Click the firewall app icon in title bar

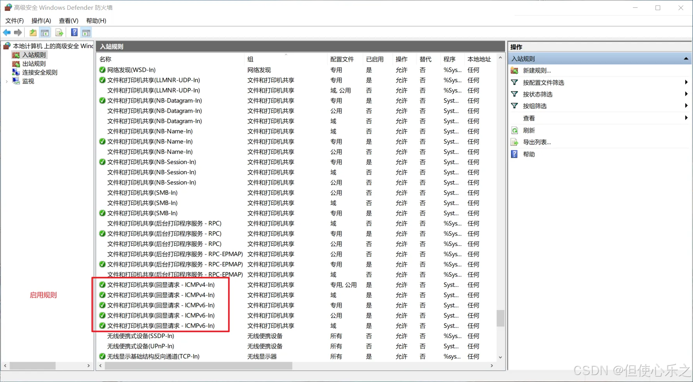8,7
